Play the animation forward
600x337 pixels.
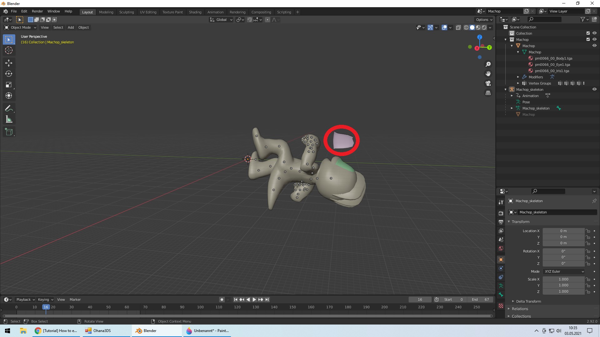coord(254,300)
